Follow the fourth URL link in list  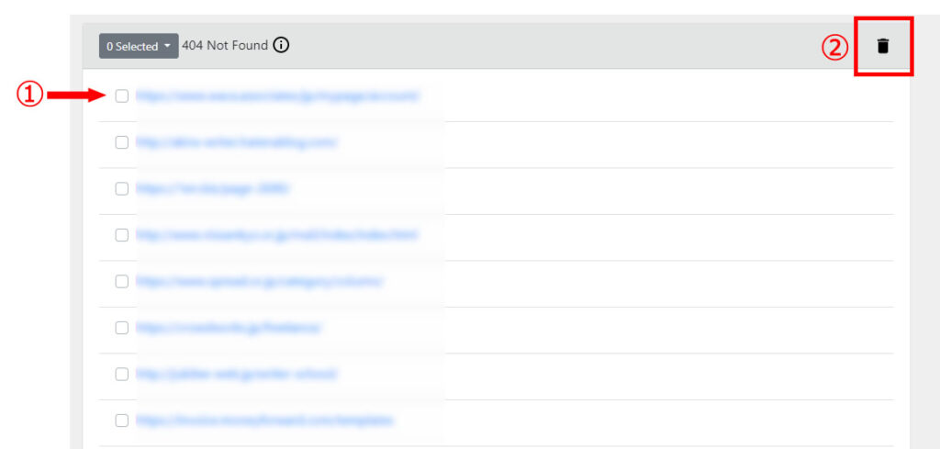point(277,235)
